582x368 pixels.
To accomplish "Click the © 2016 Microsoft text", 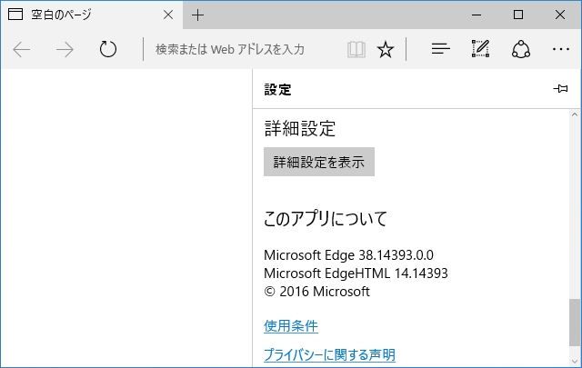I will (x=316, y=292).
